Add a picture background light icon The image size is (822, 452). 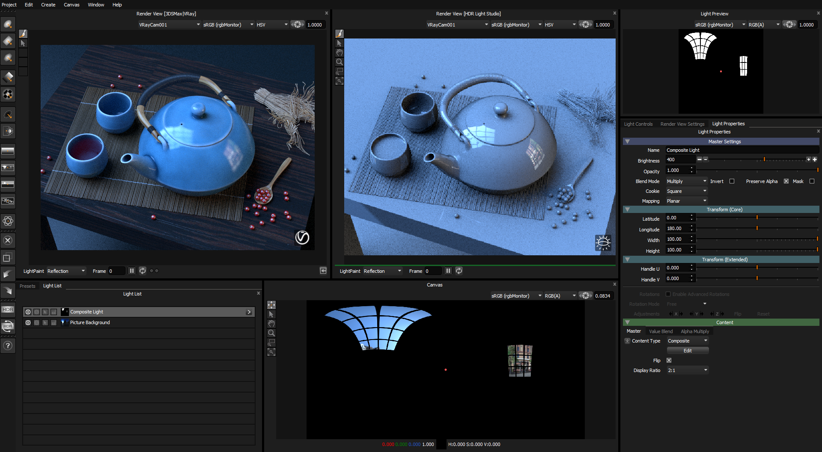coord(8,167)
